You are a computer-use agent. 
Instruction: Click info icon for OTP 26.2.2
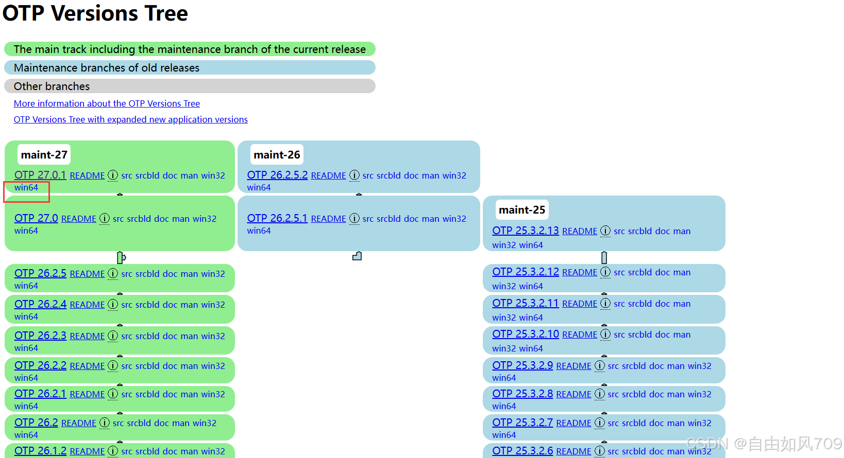click(113, 366)
